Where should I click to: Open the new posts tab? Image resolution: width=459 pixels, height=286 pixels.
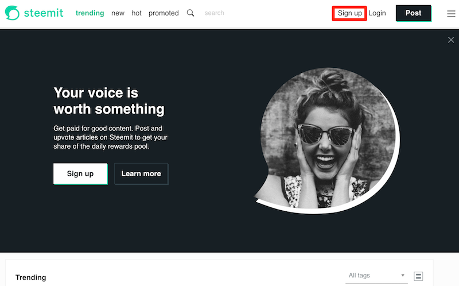click(118, 13)
